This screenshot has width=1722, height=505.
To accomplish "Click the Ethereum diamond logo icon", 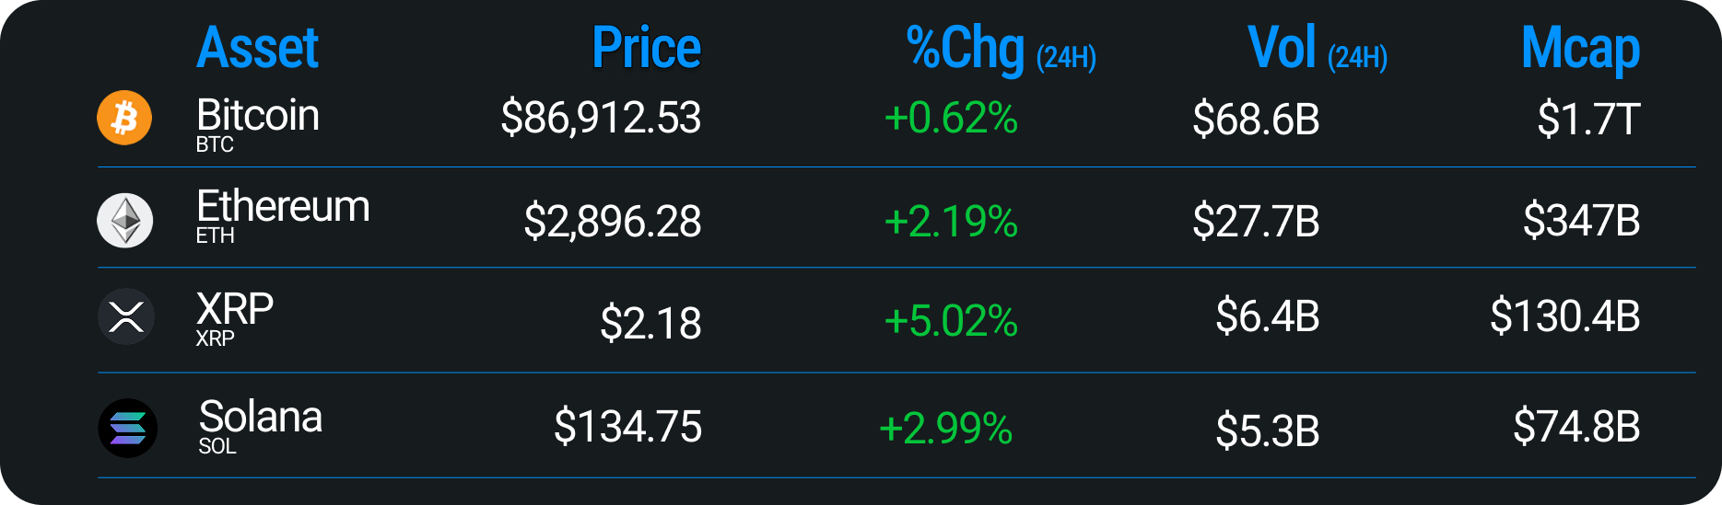I will click(125, 221).
